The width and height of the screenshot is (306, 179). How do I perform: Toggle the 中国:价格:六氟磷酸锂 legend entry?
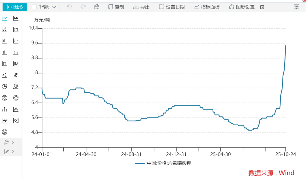163,163
